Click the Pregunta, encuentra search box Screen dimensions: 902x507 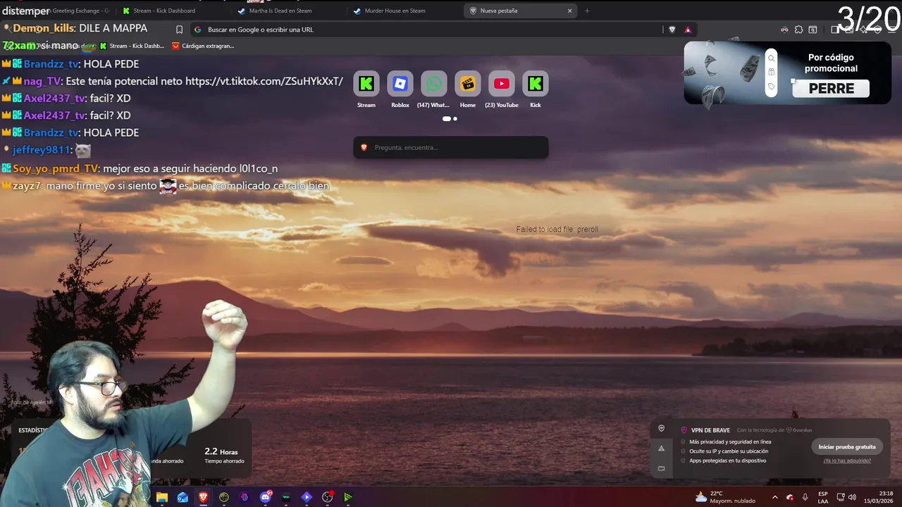451,147
